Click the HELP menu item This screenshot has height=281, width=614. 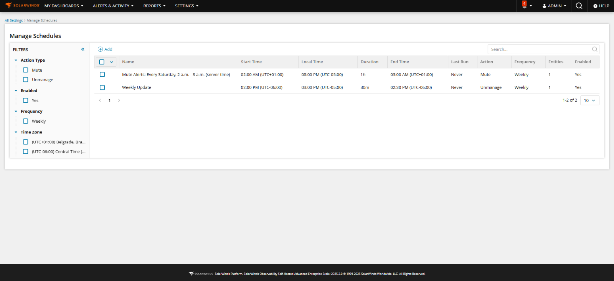pyautogui.click(x=601, y=6)
